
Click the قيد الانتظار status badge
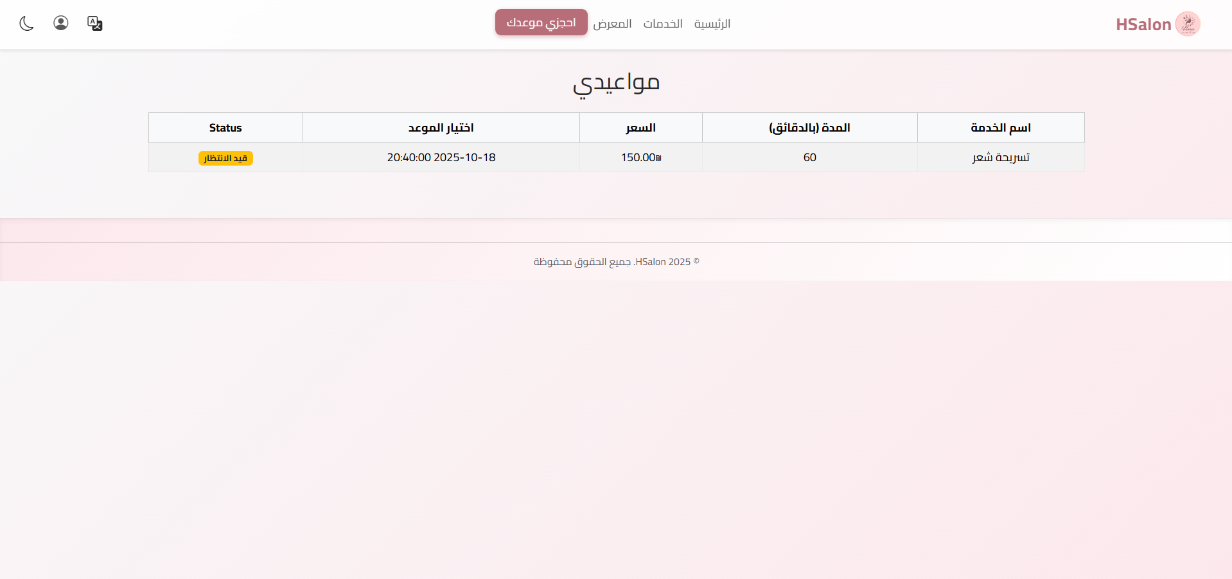(x=225, y=158)
